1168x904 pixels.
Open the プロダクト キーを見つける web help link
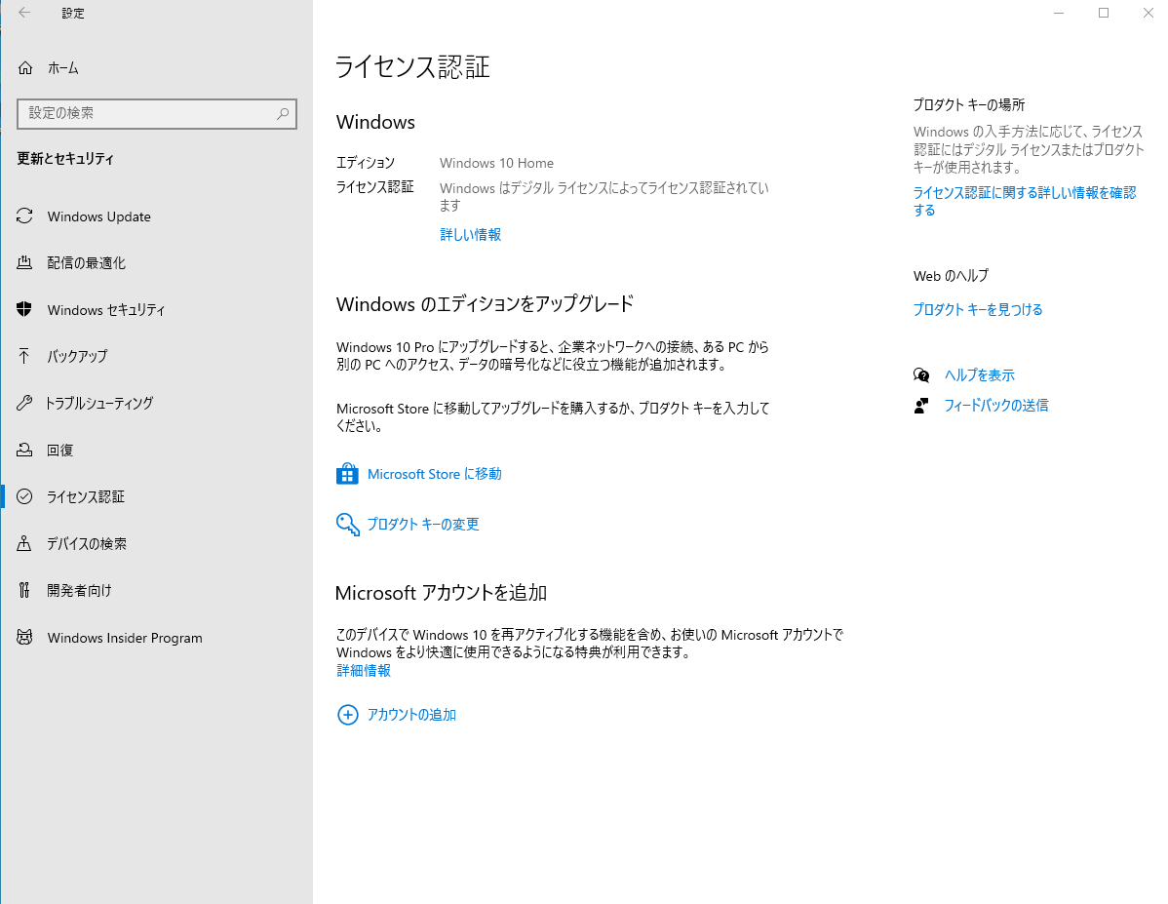pos(977,310)
